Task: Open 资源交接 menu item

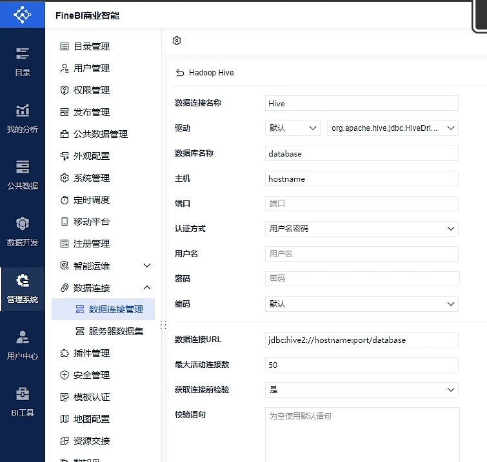Action: pyautogui.click(x=103, y=441)
